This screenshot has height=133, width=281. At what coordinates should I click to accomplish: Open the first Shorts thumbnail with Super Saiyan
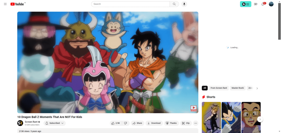pos(211,117)
